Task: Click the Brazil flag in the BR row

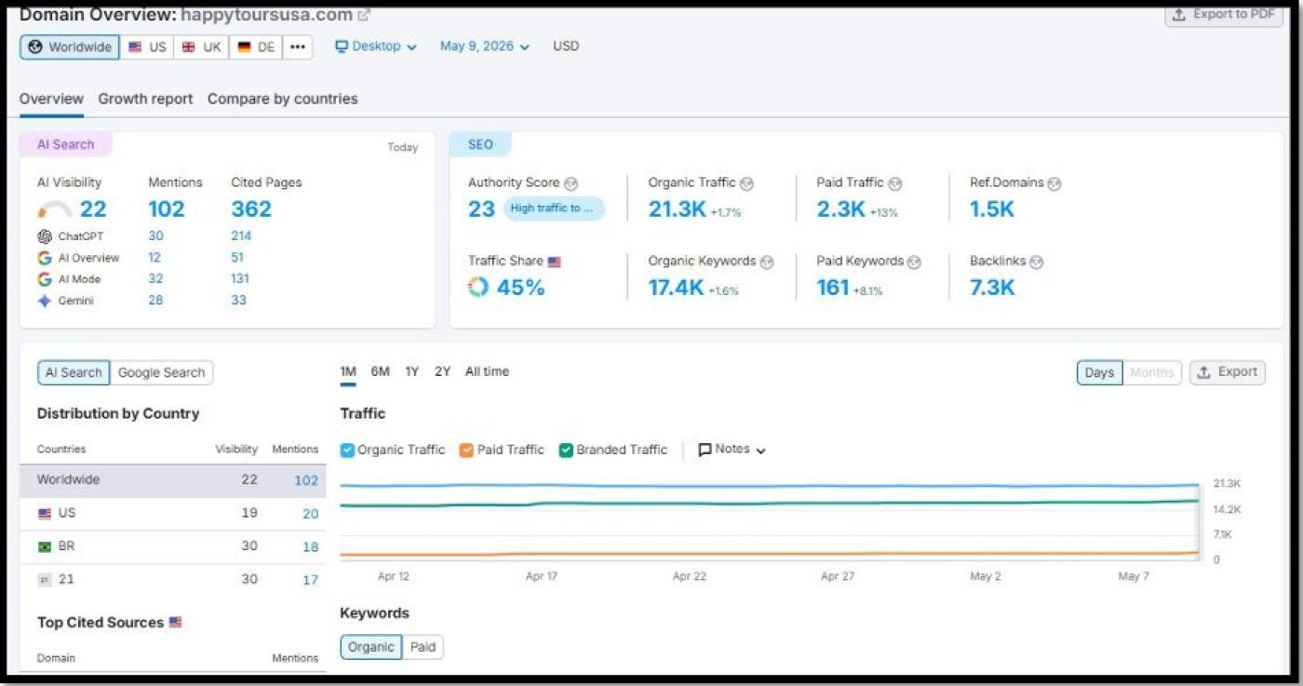Action: (x=44, y=546)
